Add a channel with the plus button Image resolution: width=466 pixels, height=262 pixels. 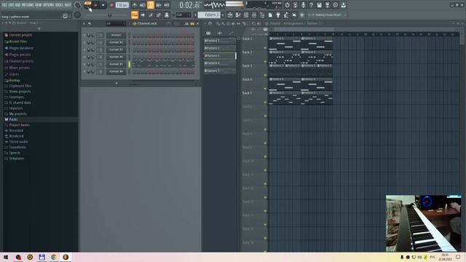(116, 84)
